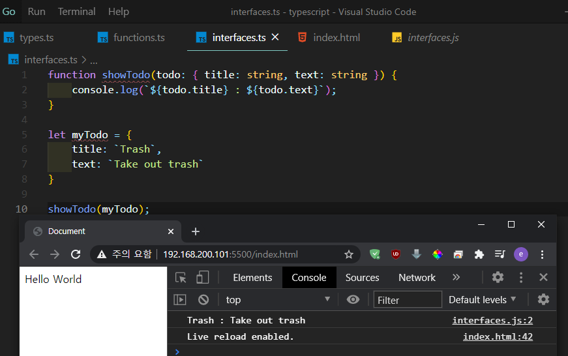Click the console Filter field
Image resolution: width=568 pixels, height=356 pixels.
[x=408, y=299]
